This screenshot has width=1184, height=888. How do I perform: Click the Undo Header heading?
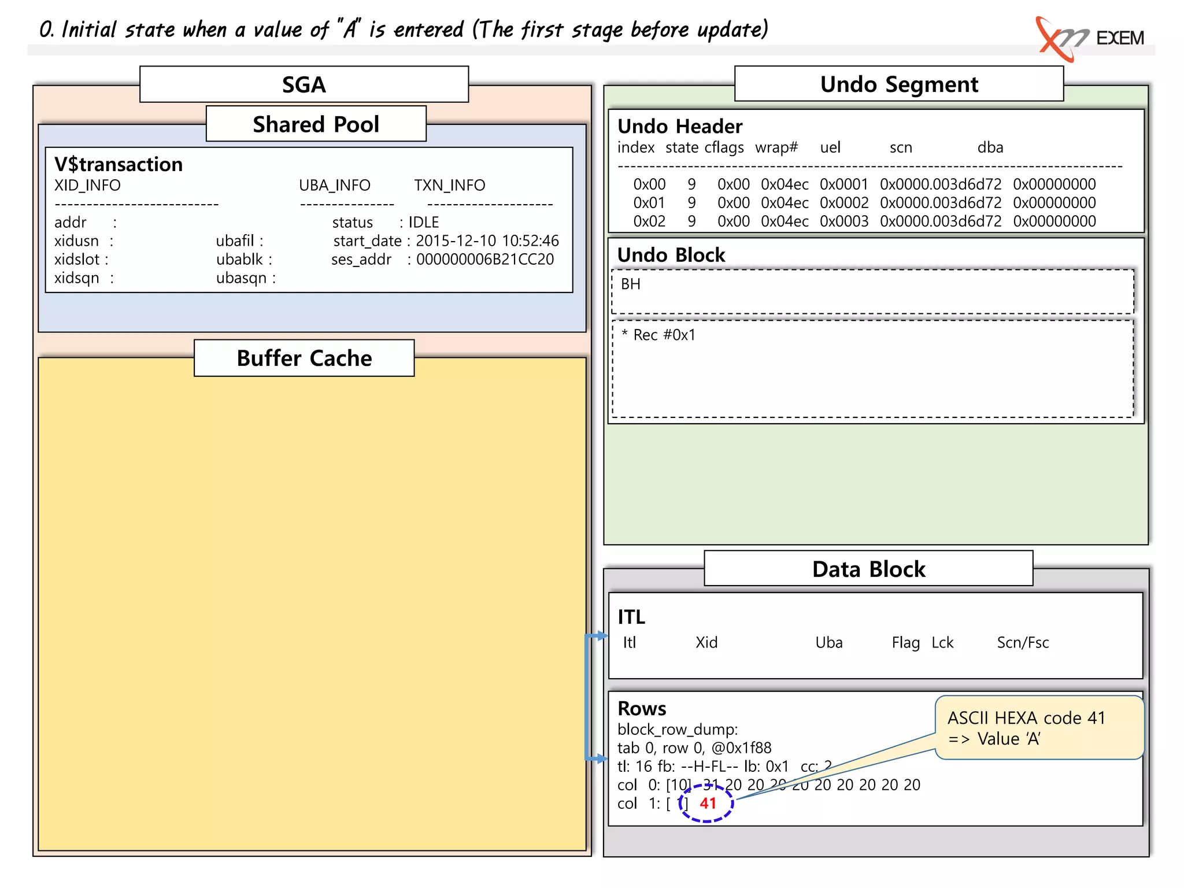coord(680,126)
